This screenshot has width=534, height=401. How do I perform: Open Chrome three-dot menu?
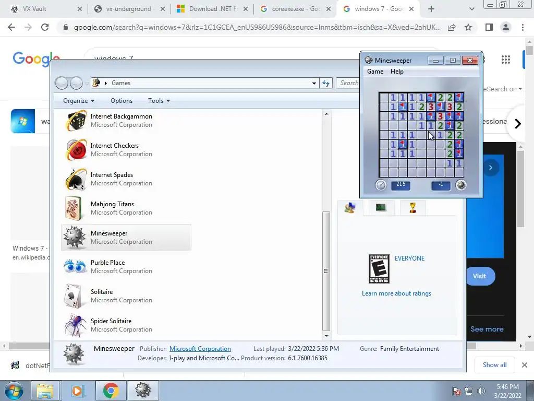tap(523, 27)
